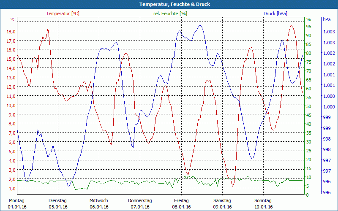
Task: Click the '13,0' temperature axis value
Action: [11, 78]
